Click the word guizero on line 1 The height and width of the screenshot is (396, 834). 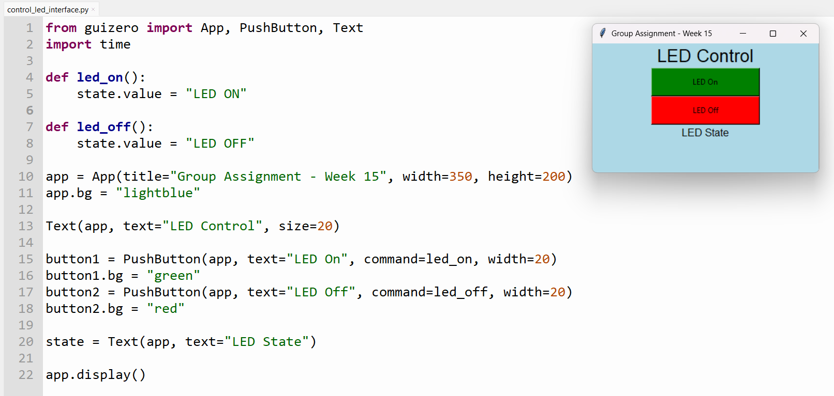(112, 28)
